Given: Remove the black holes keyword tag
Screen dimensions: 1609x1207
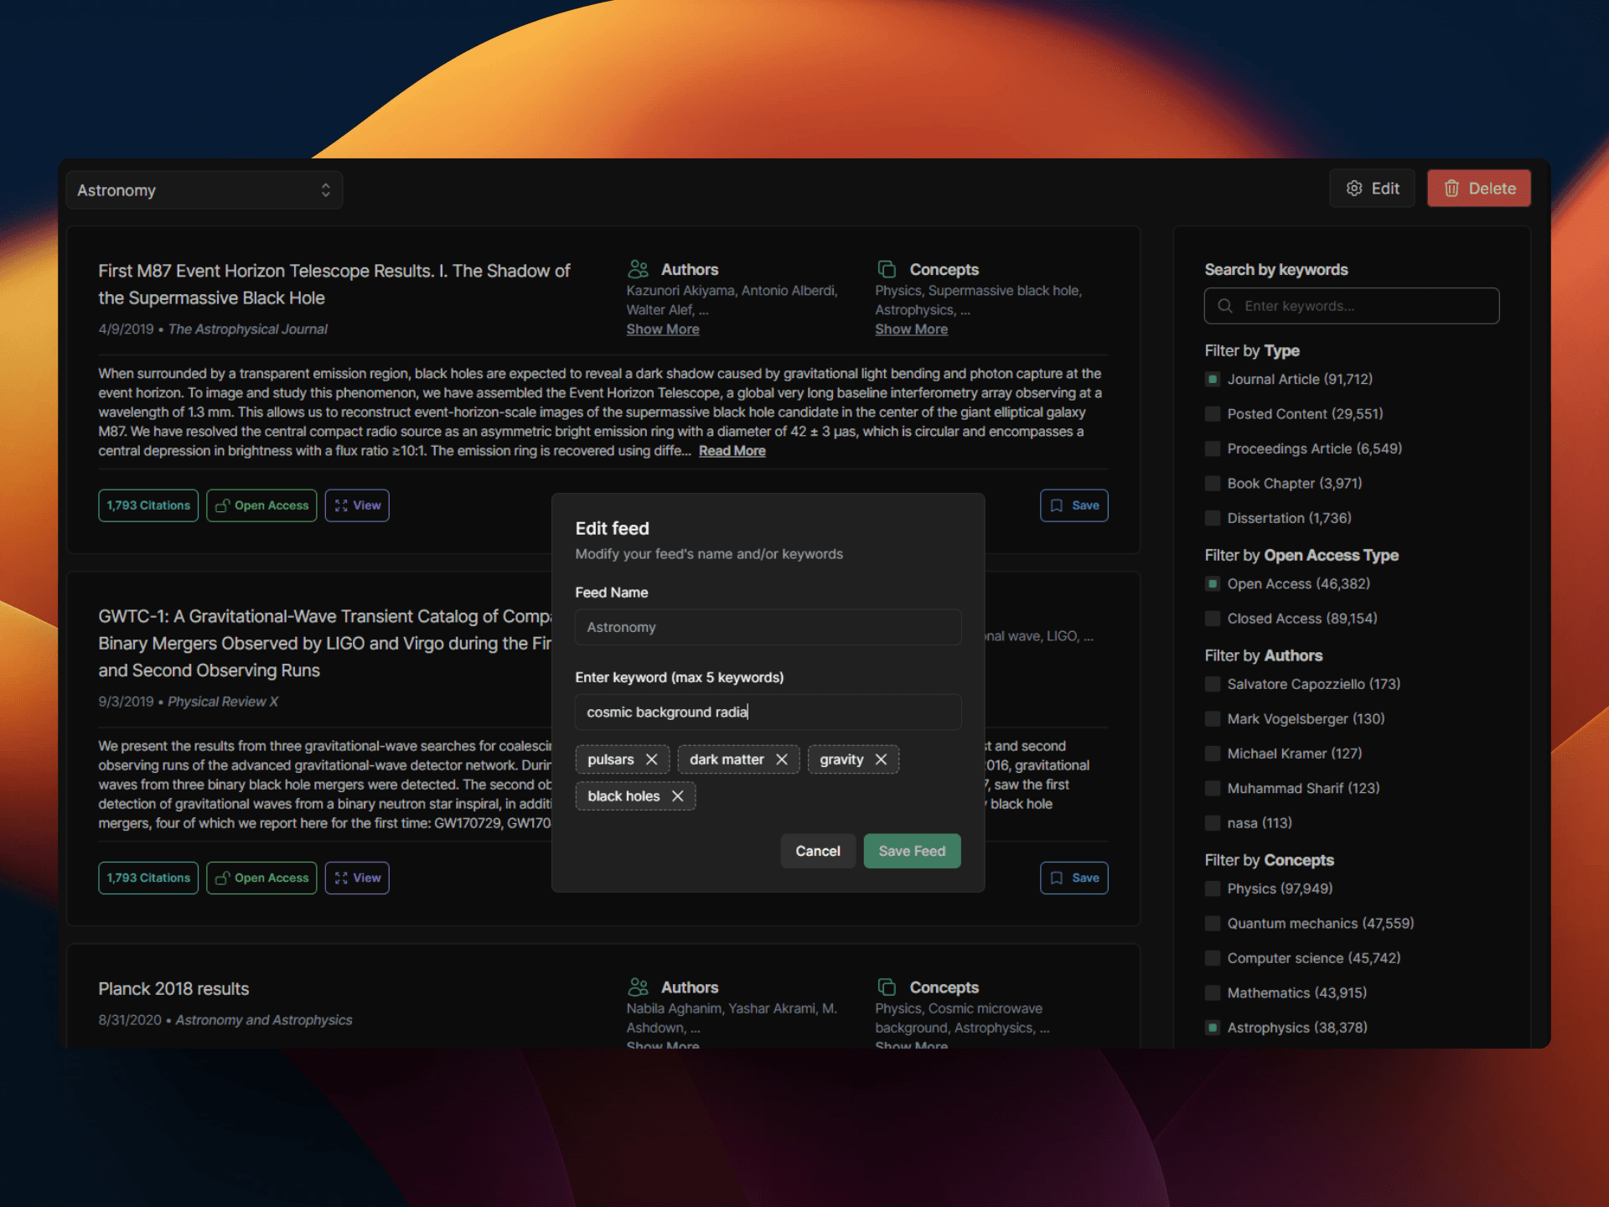Looking at the screenshot, I should [677, 796].
